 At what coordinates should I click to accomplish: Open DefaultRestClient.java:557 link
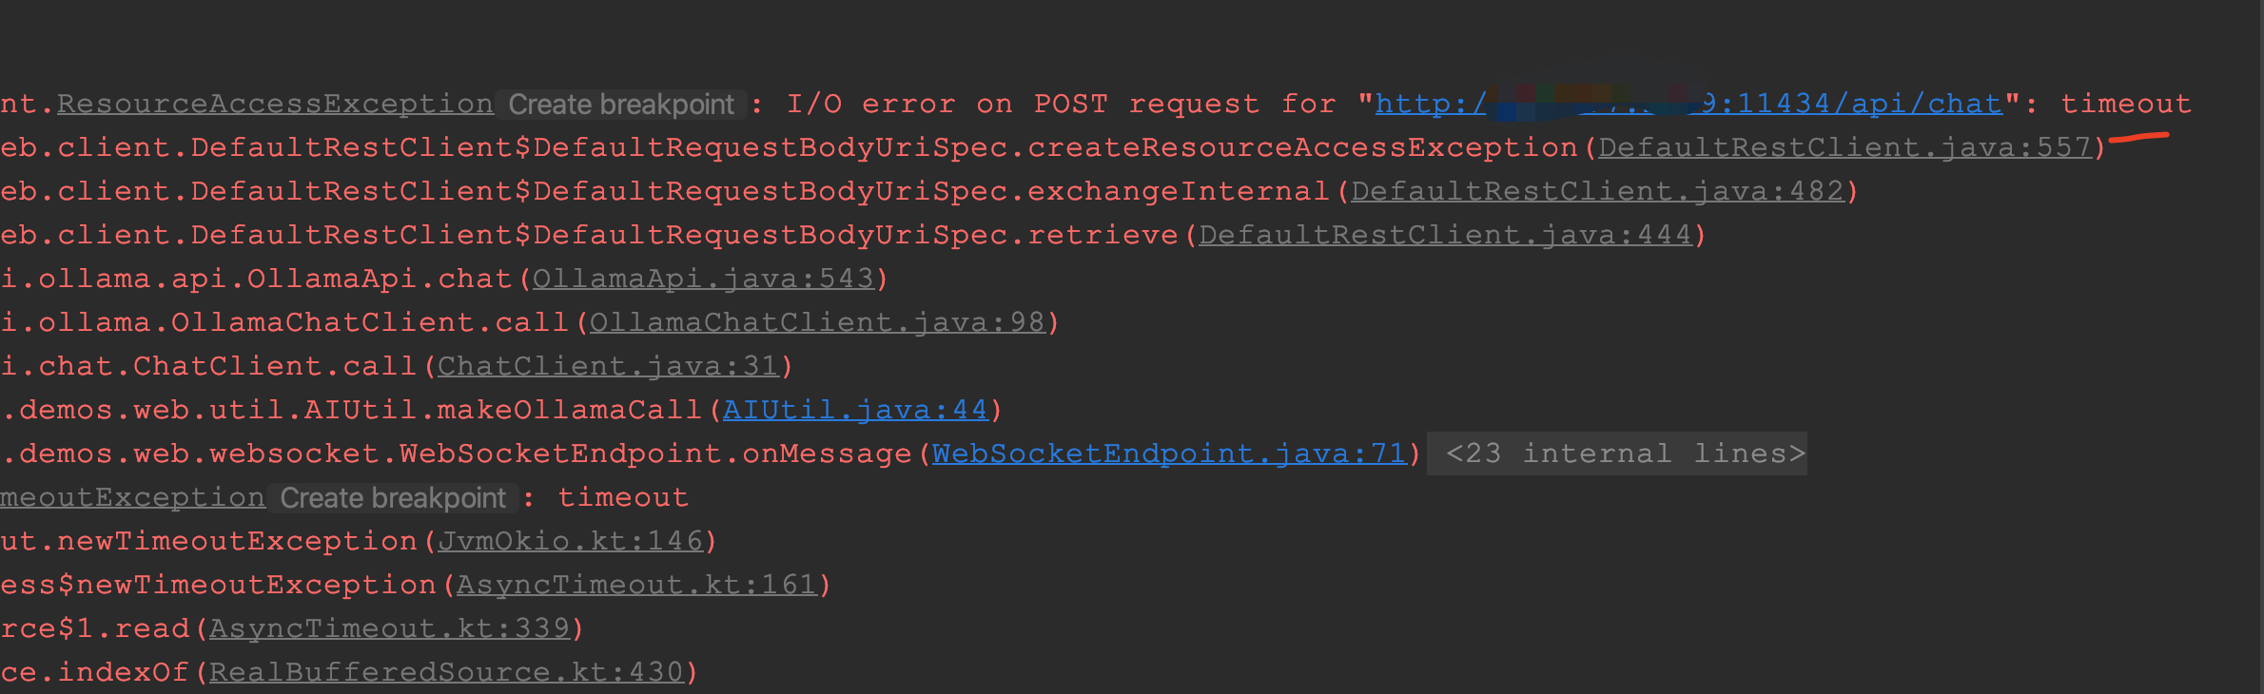(1844, 147)
